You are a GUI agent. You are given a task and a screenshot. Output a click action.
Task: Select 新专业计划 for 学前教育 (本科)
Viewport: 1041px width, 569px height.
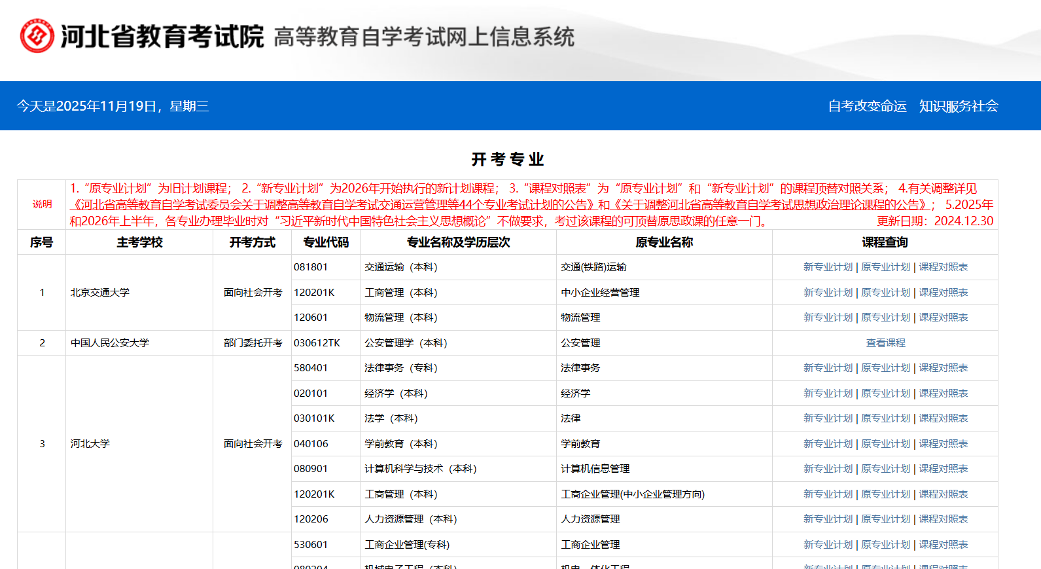828,444
